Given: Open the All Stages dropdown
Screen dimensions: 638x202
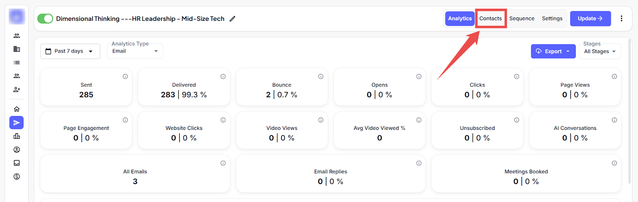Looking at the screenshot, I should pos(599,51).
